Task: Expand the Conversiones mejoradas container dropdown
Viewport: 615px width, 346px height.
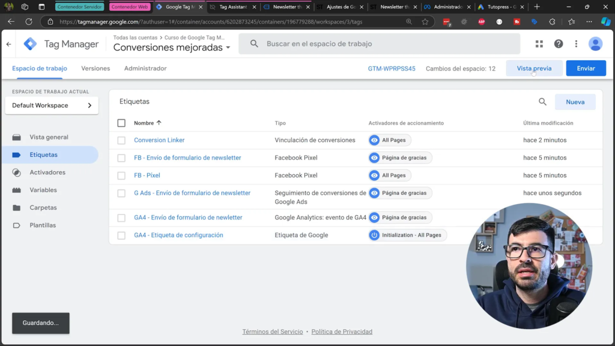Action: tap(172, 47)
